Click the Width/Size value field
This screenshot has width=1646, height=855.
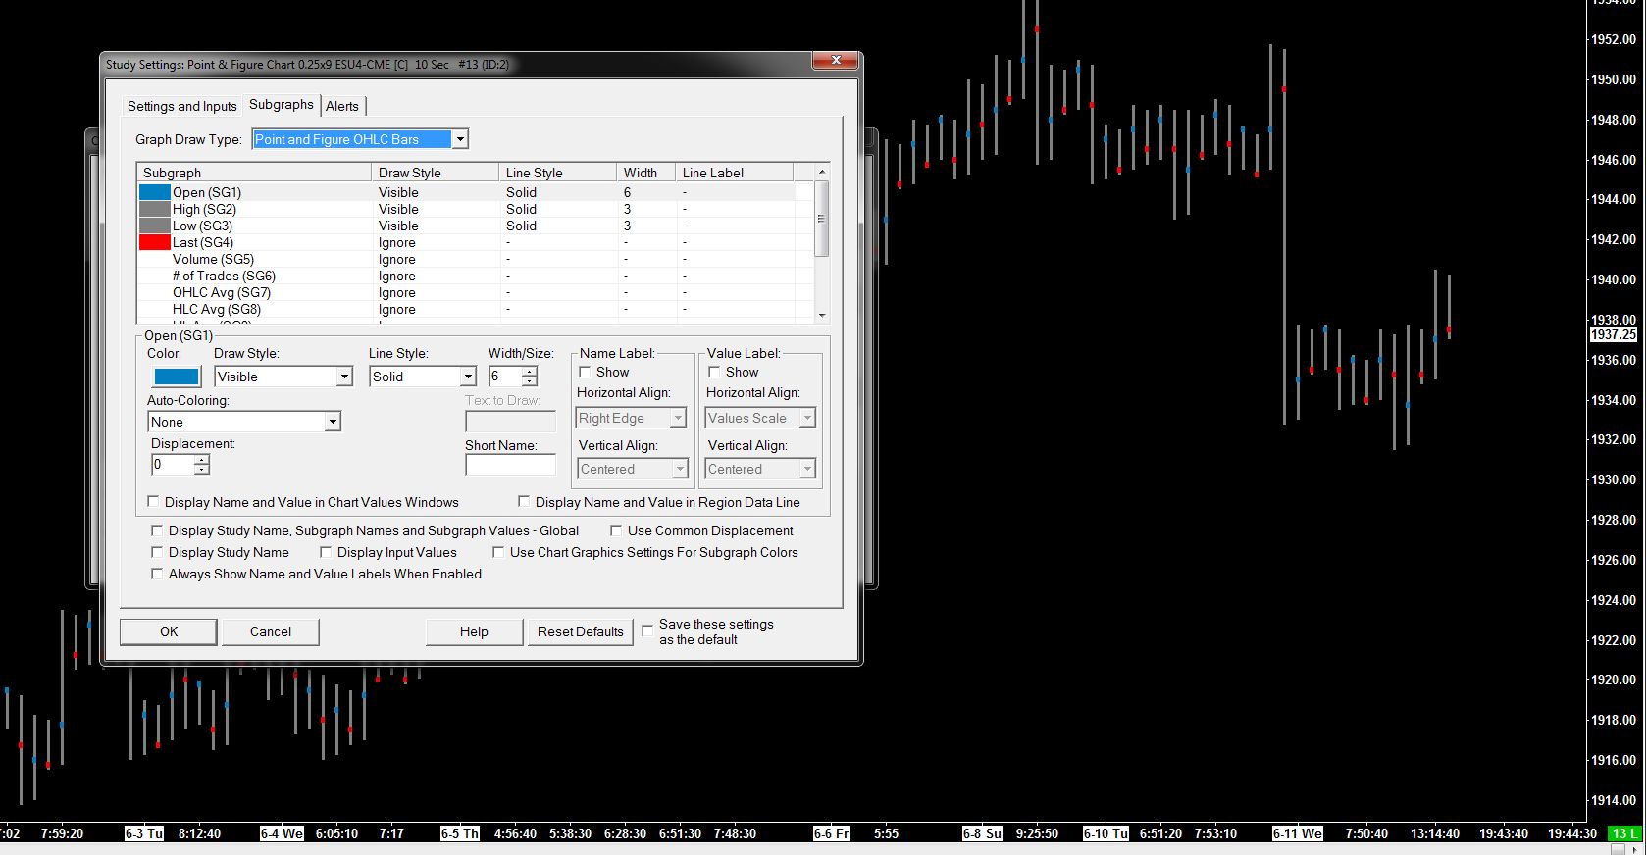pos(504,377)
